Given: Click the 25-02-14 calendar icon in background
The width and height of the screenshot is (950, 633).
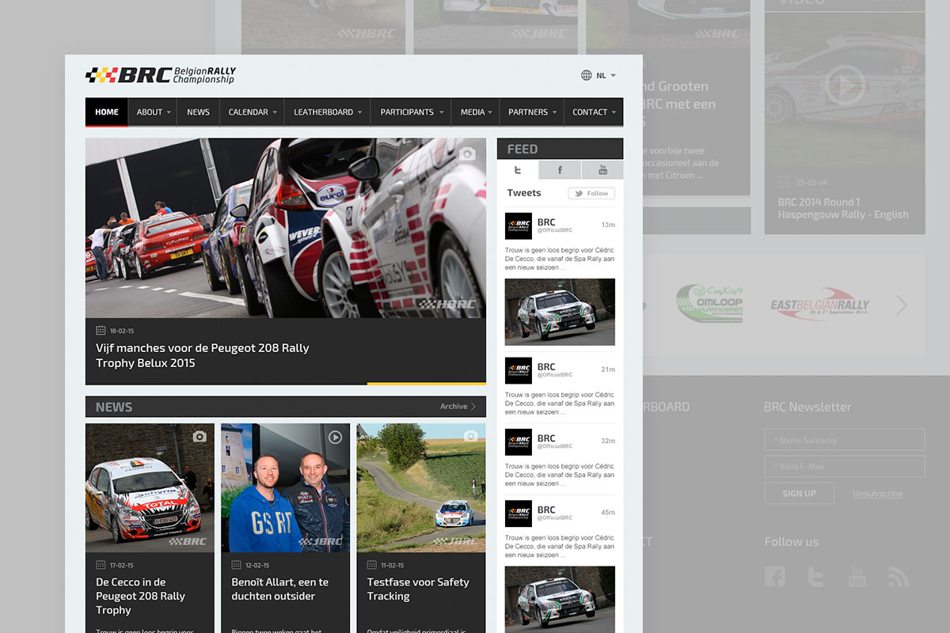Looking at the screenshot, I should tap(784, 182).
